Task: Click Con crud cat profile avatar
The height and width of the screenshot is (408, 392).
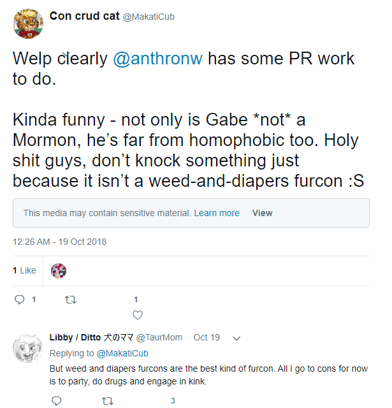Action: click(27, 22)
